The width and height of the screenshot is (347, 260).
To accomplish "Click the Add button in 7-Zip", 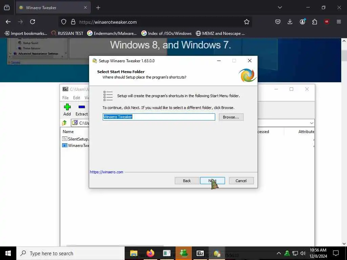I will 67,110.
